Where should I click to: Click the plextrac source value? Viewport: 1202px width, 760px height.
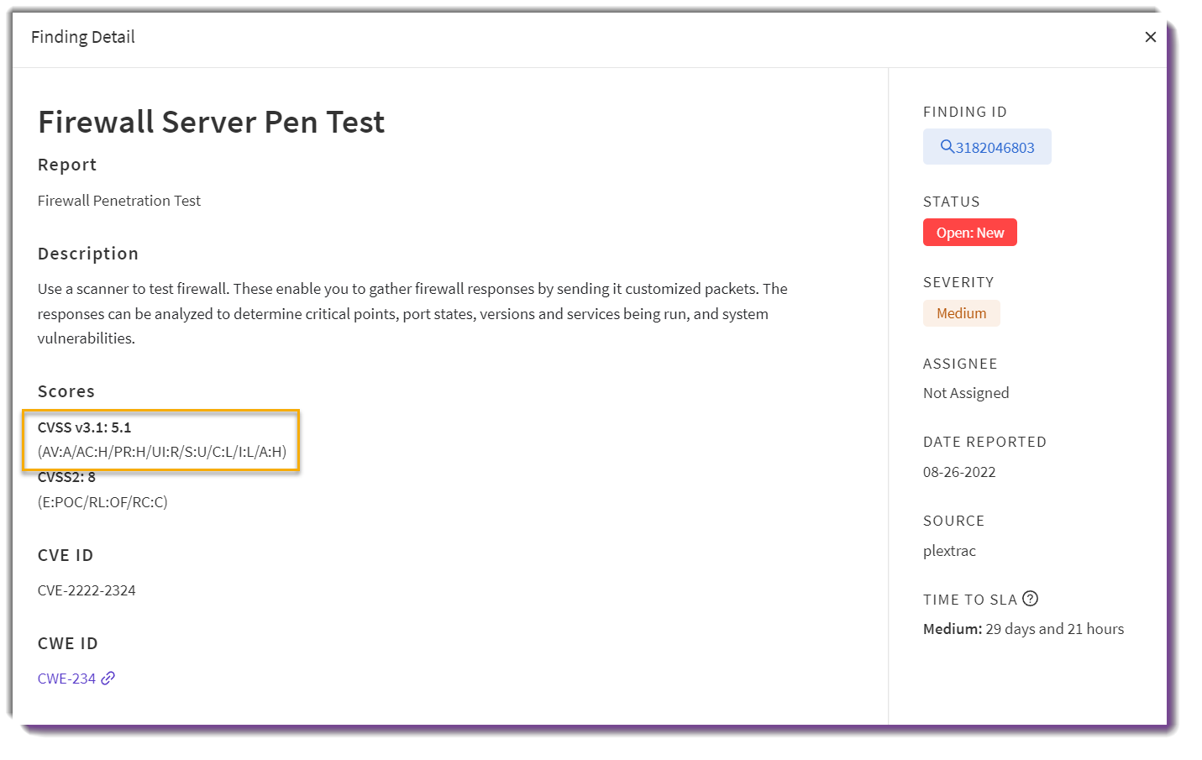pyautogui.click(x=949, y=551)
